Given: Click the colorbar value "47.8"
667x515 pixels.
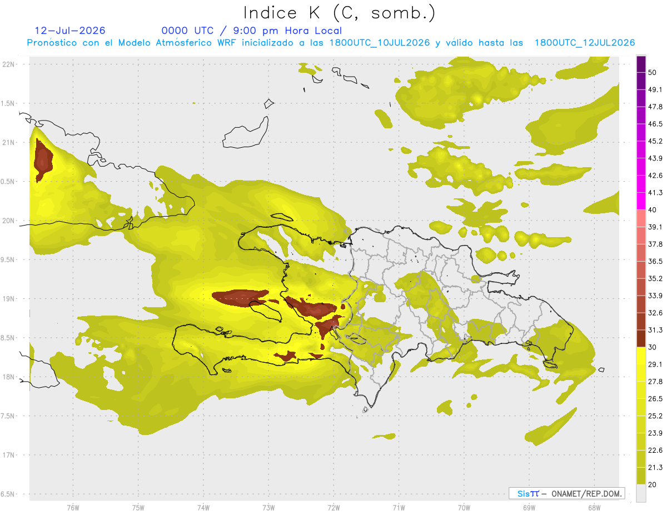Looking at the screenshot, I should tap(655, 106).
